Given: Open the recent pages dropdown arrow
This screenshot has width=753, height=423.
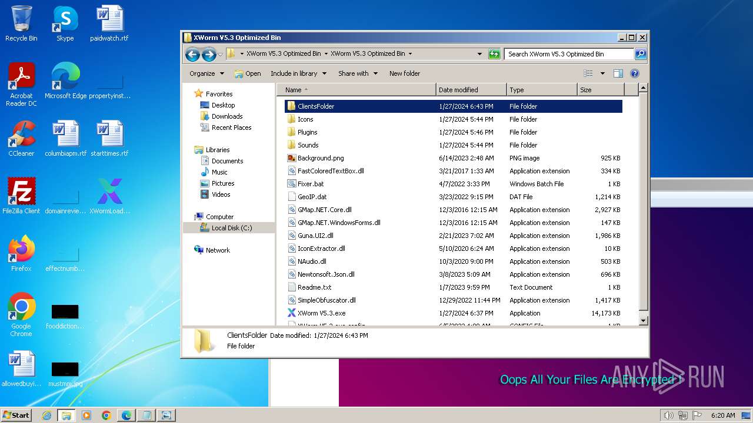Looking at the screenshot, I should coord(221,55).
